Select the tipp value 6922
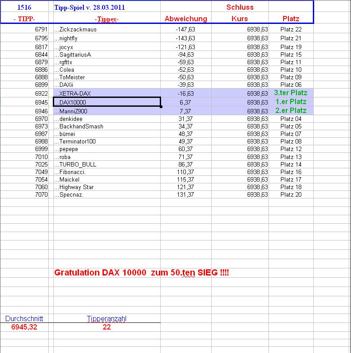Image resolution: width=351 pixels, height=353 pixels. tap(41, 93)
